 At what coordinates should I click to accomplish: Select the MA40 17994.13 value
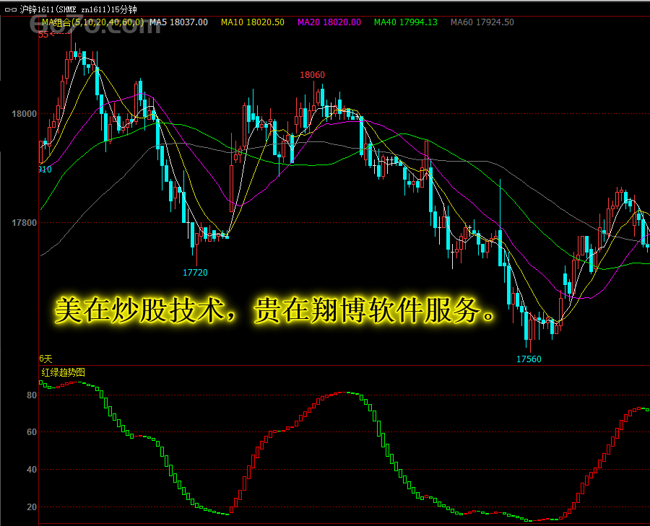(405, 22)
